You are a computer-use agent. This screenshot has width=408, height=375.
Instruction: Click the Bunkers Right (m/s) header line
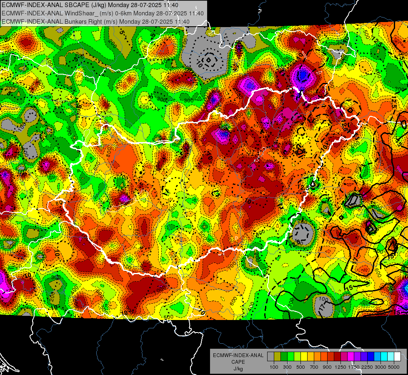pos(95,22)
